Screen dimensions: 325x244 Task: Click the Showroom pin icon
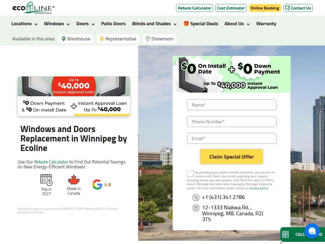click(x=148, y=39)
